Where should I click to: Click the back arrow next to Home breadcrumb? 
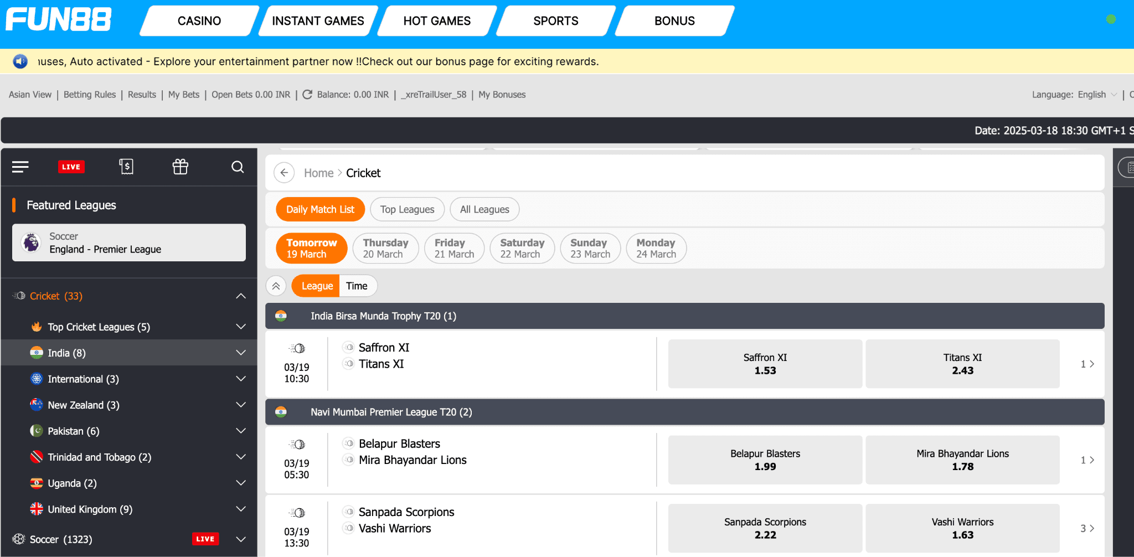pyautogui.click(x=284, y=172)
